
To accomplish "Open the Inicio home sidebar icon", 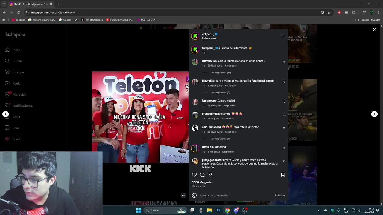I will (x=7, y=50).
